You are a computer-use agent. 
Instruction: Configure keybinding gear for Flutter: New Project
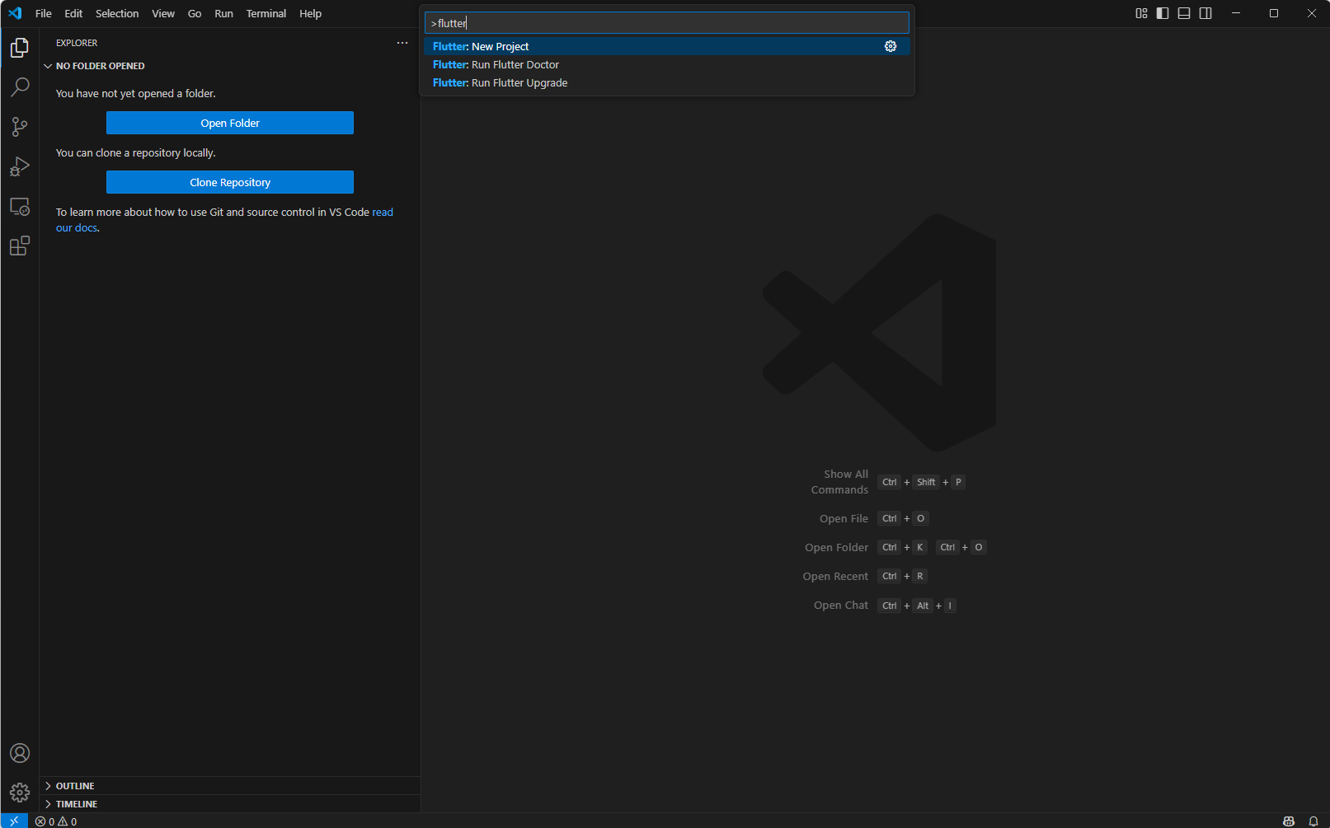[x=891, y=46]
